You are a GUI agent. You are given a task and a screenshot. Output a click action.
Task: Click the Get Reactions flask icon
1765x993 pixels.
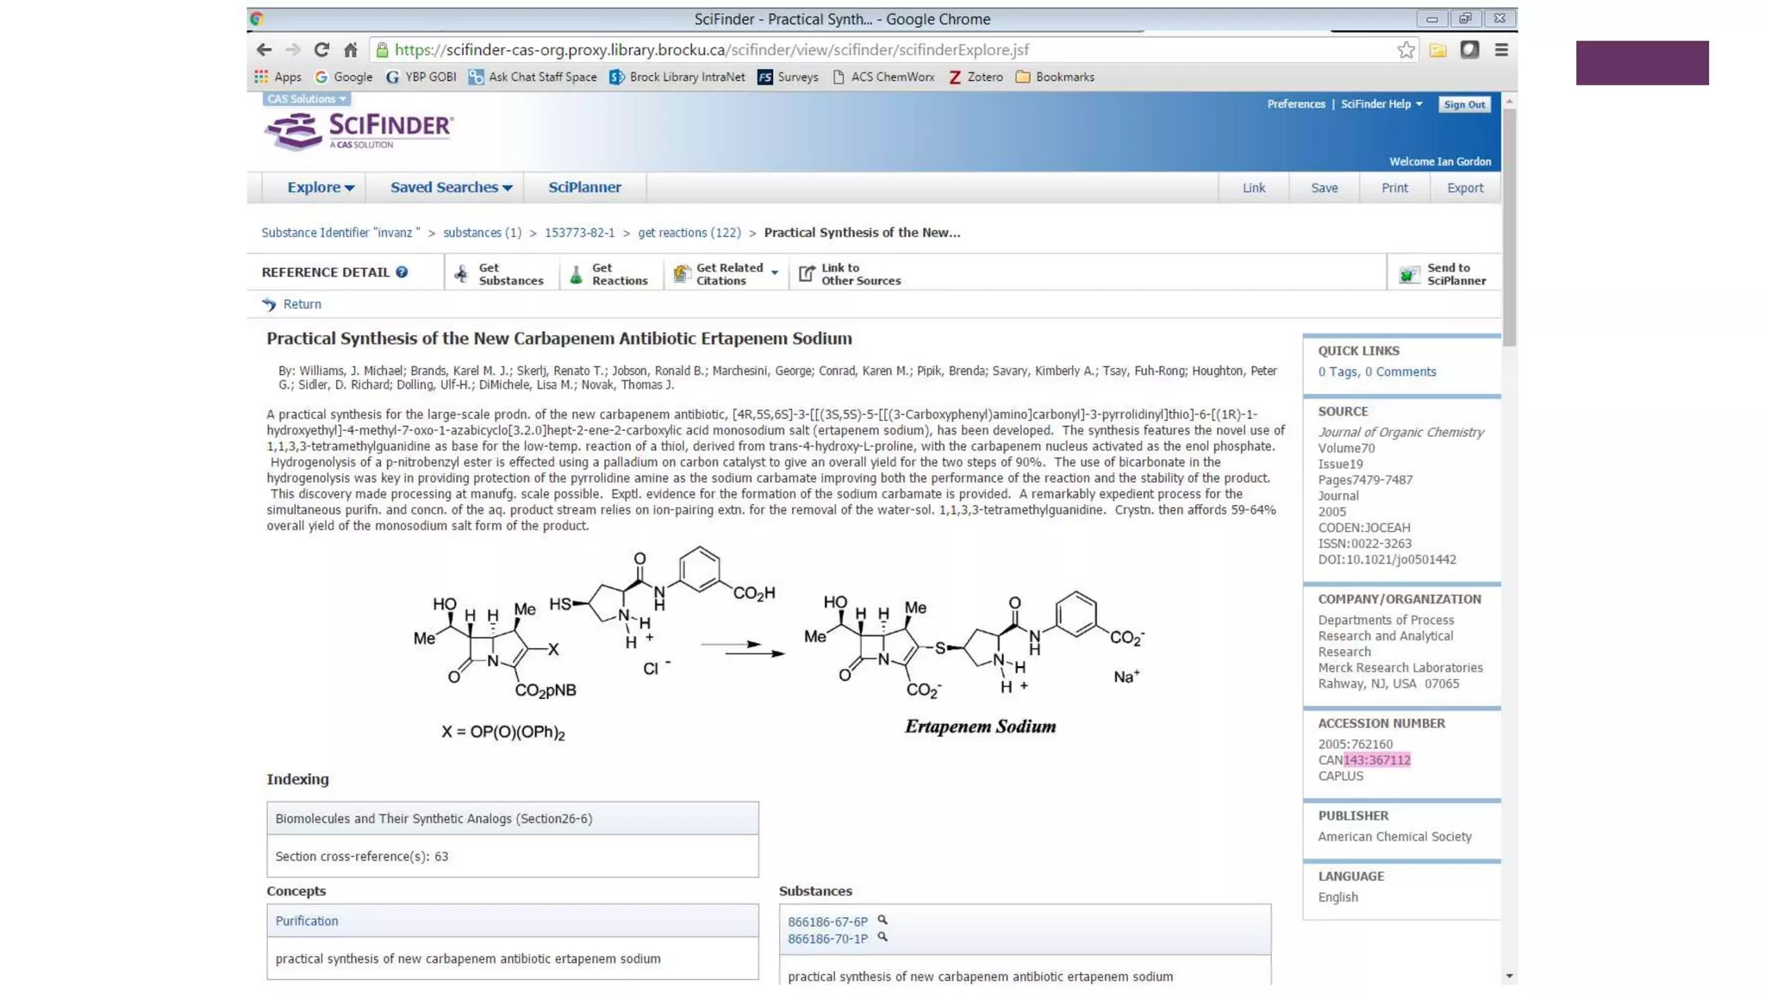[577, 274]
